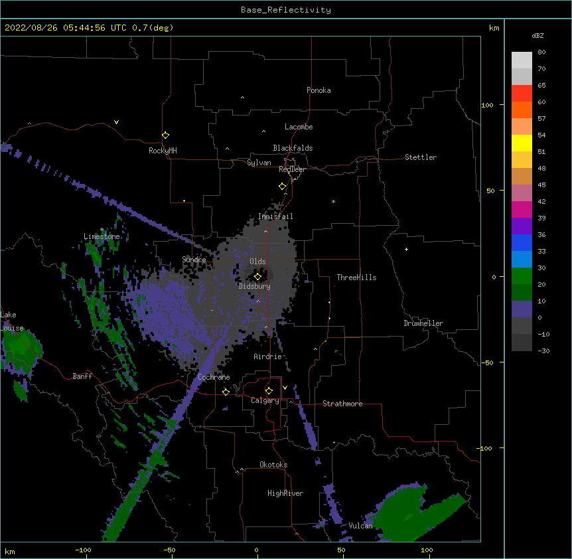Select the yellow V marker northwest of RockyMH

click(116, 122)
